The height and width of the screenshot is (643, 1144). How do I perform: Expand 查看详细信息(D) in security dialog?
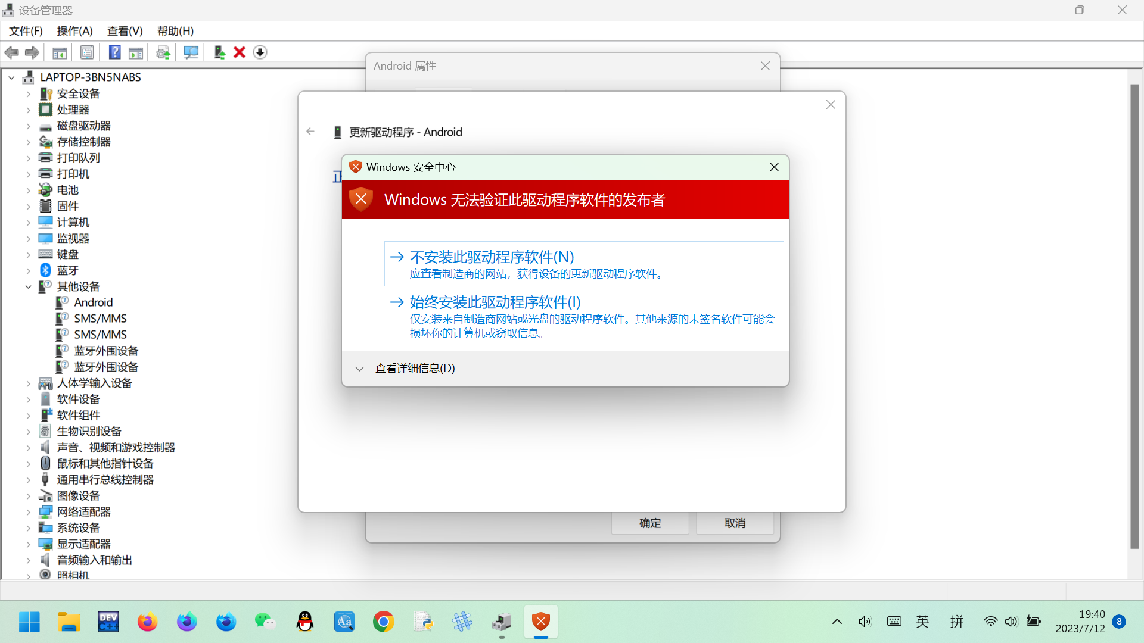click(x=405, y=369)
